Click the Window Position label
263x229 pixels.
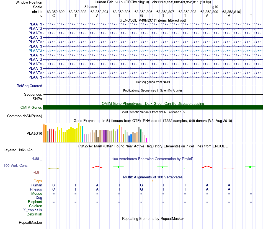(29, 2)
